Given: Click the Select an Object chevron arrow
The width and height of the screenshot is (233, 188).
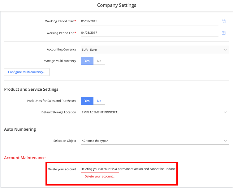Looking at the screenshot, I should pos(225,141).
